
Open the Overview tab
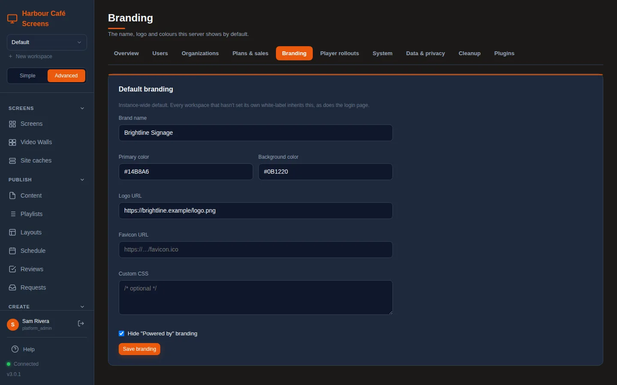click(126, 53)
